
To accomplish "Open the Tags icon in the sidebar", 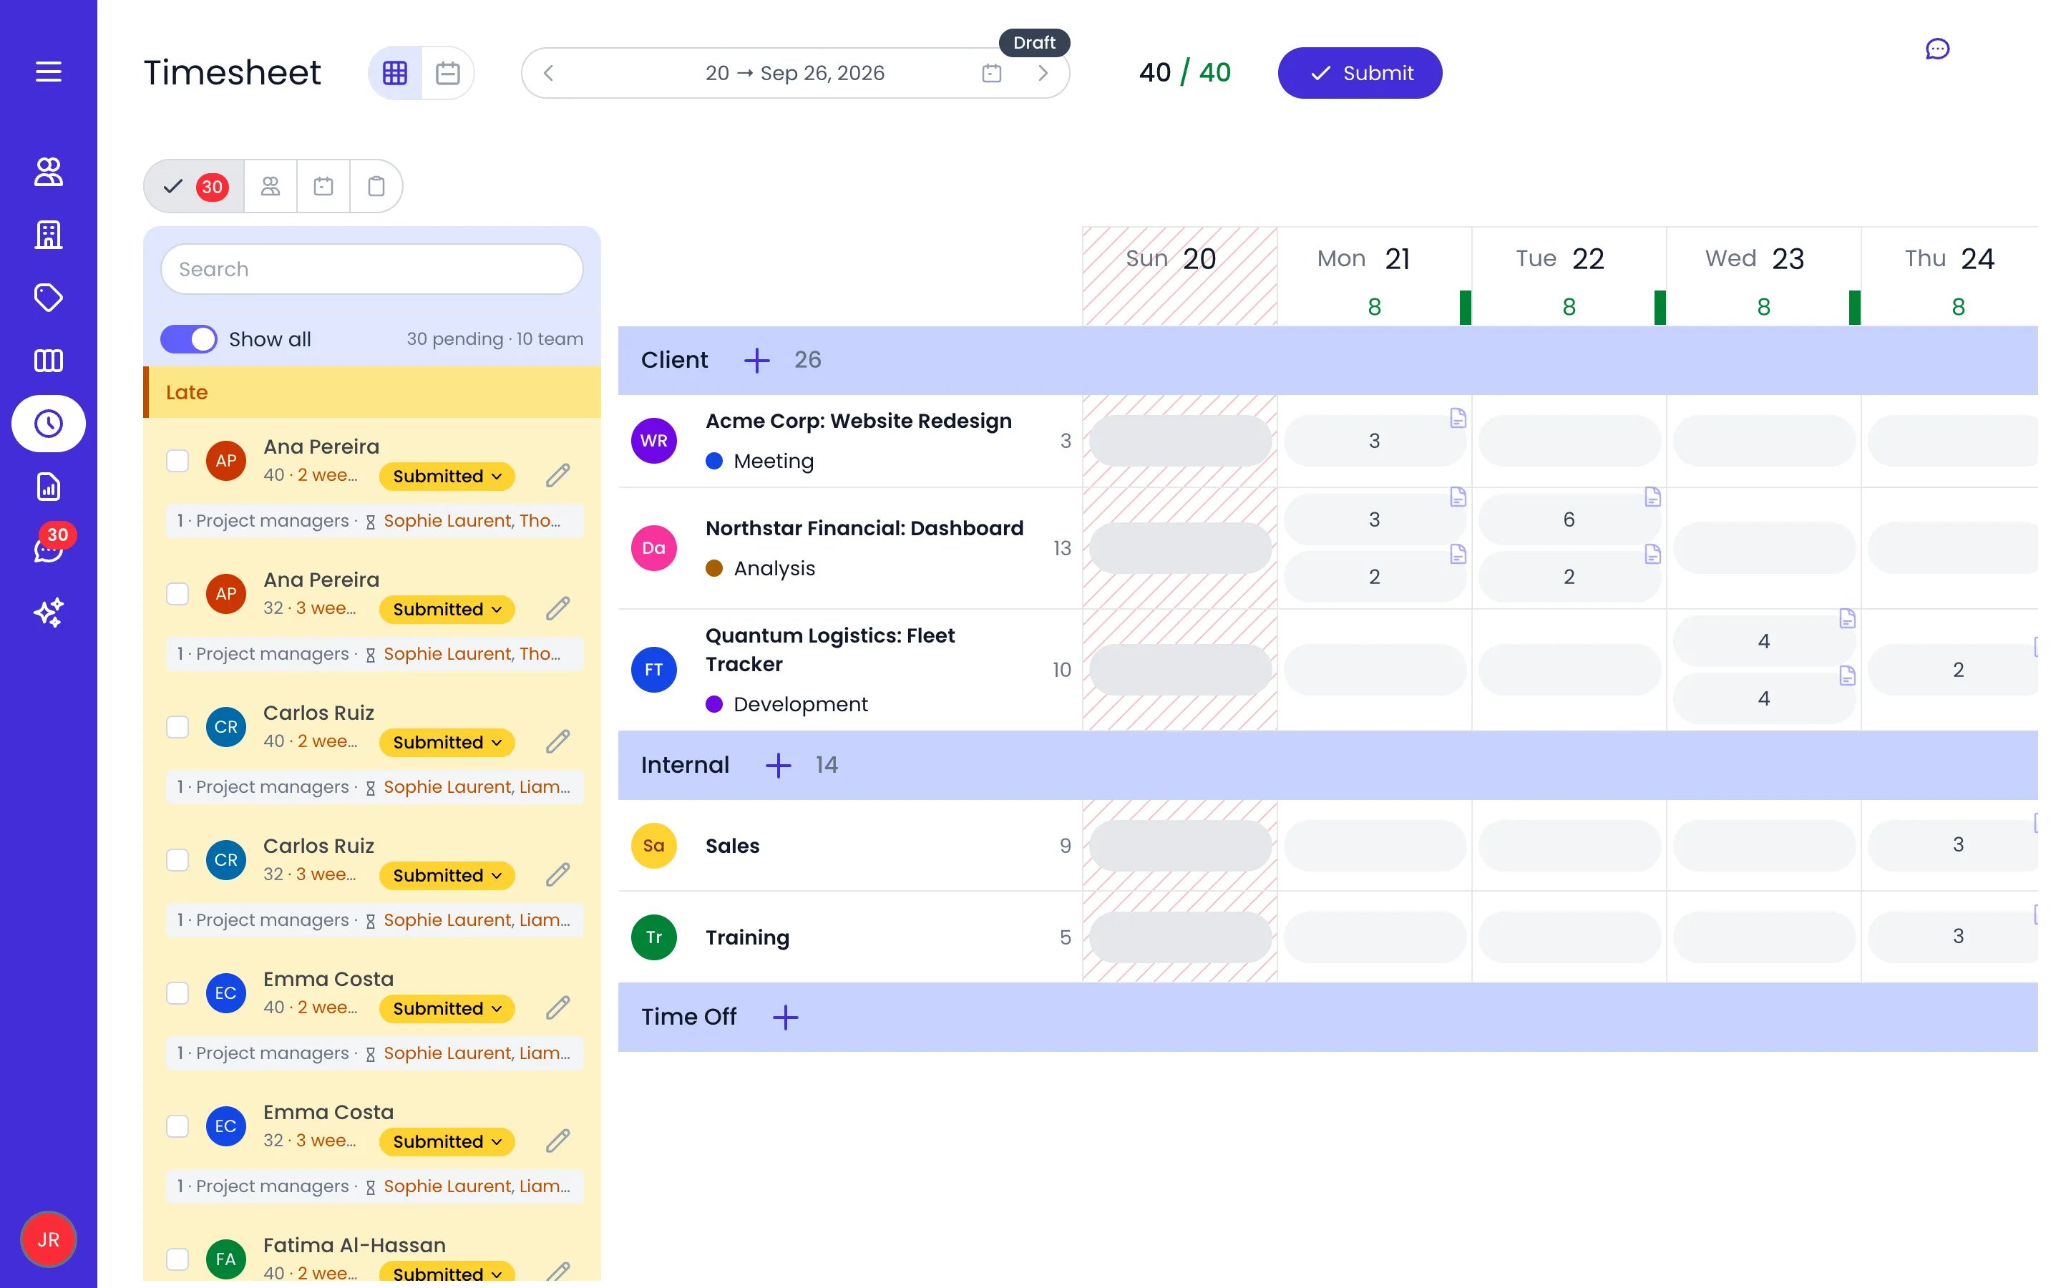I will 49,297.
